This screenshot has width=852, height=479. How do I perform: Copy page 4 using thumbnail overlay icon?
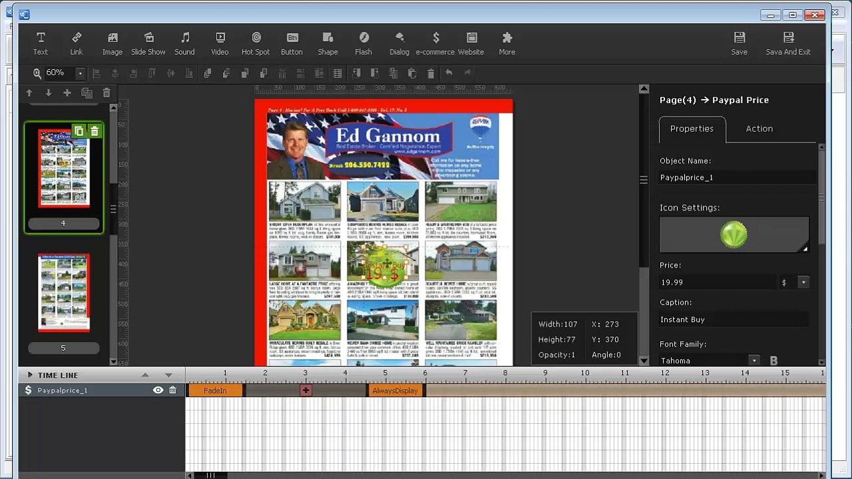coord(79,131)
